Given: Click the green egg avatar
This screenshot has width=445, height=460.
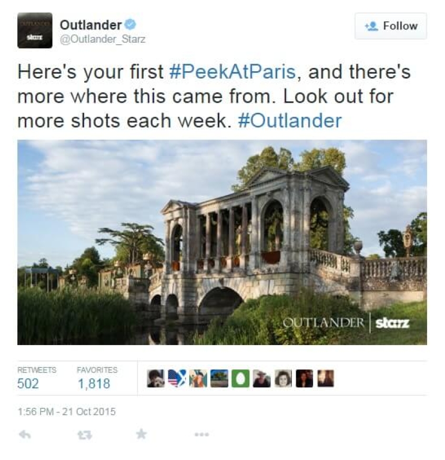Looking at the screenshot, I should coord(240,378).
